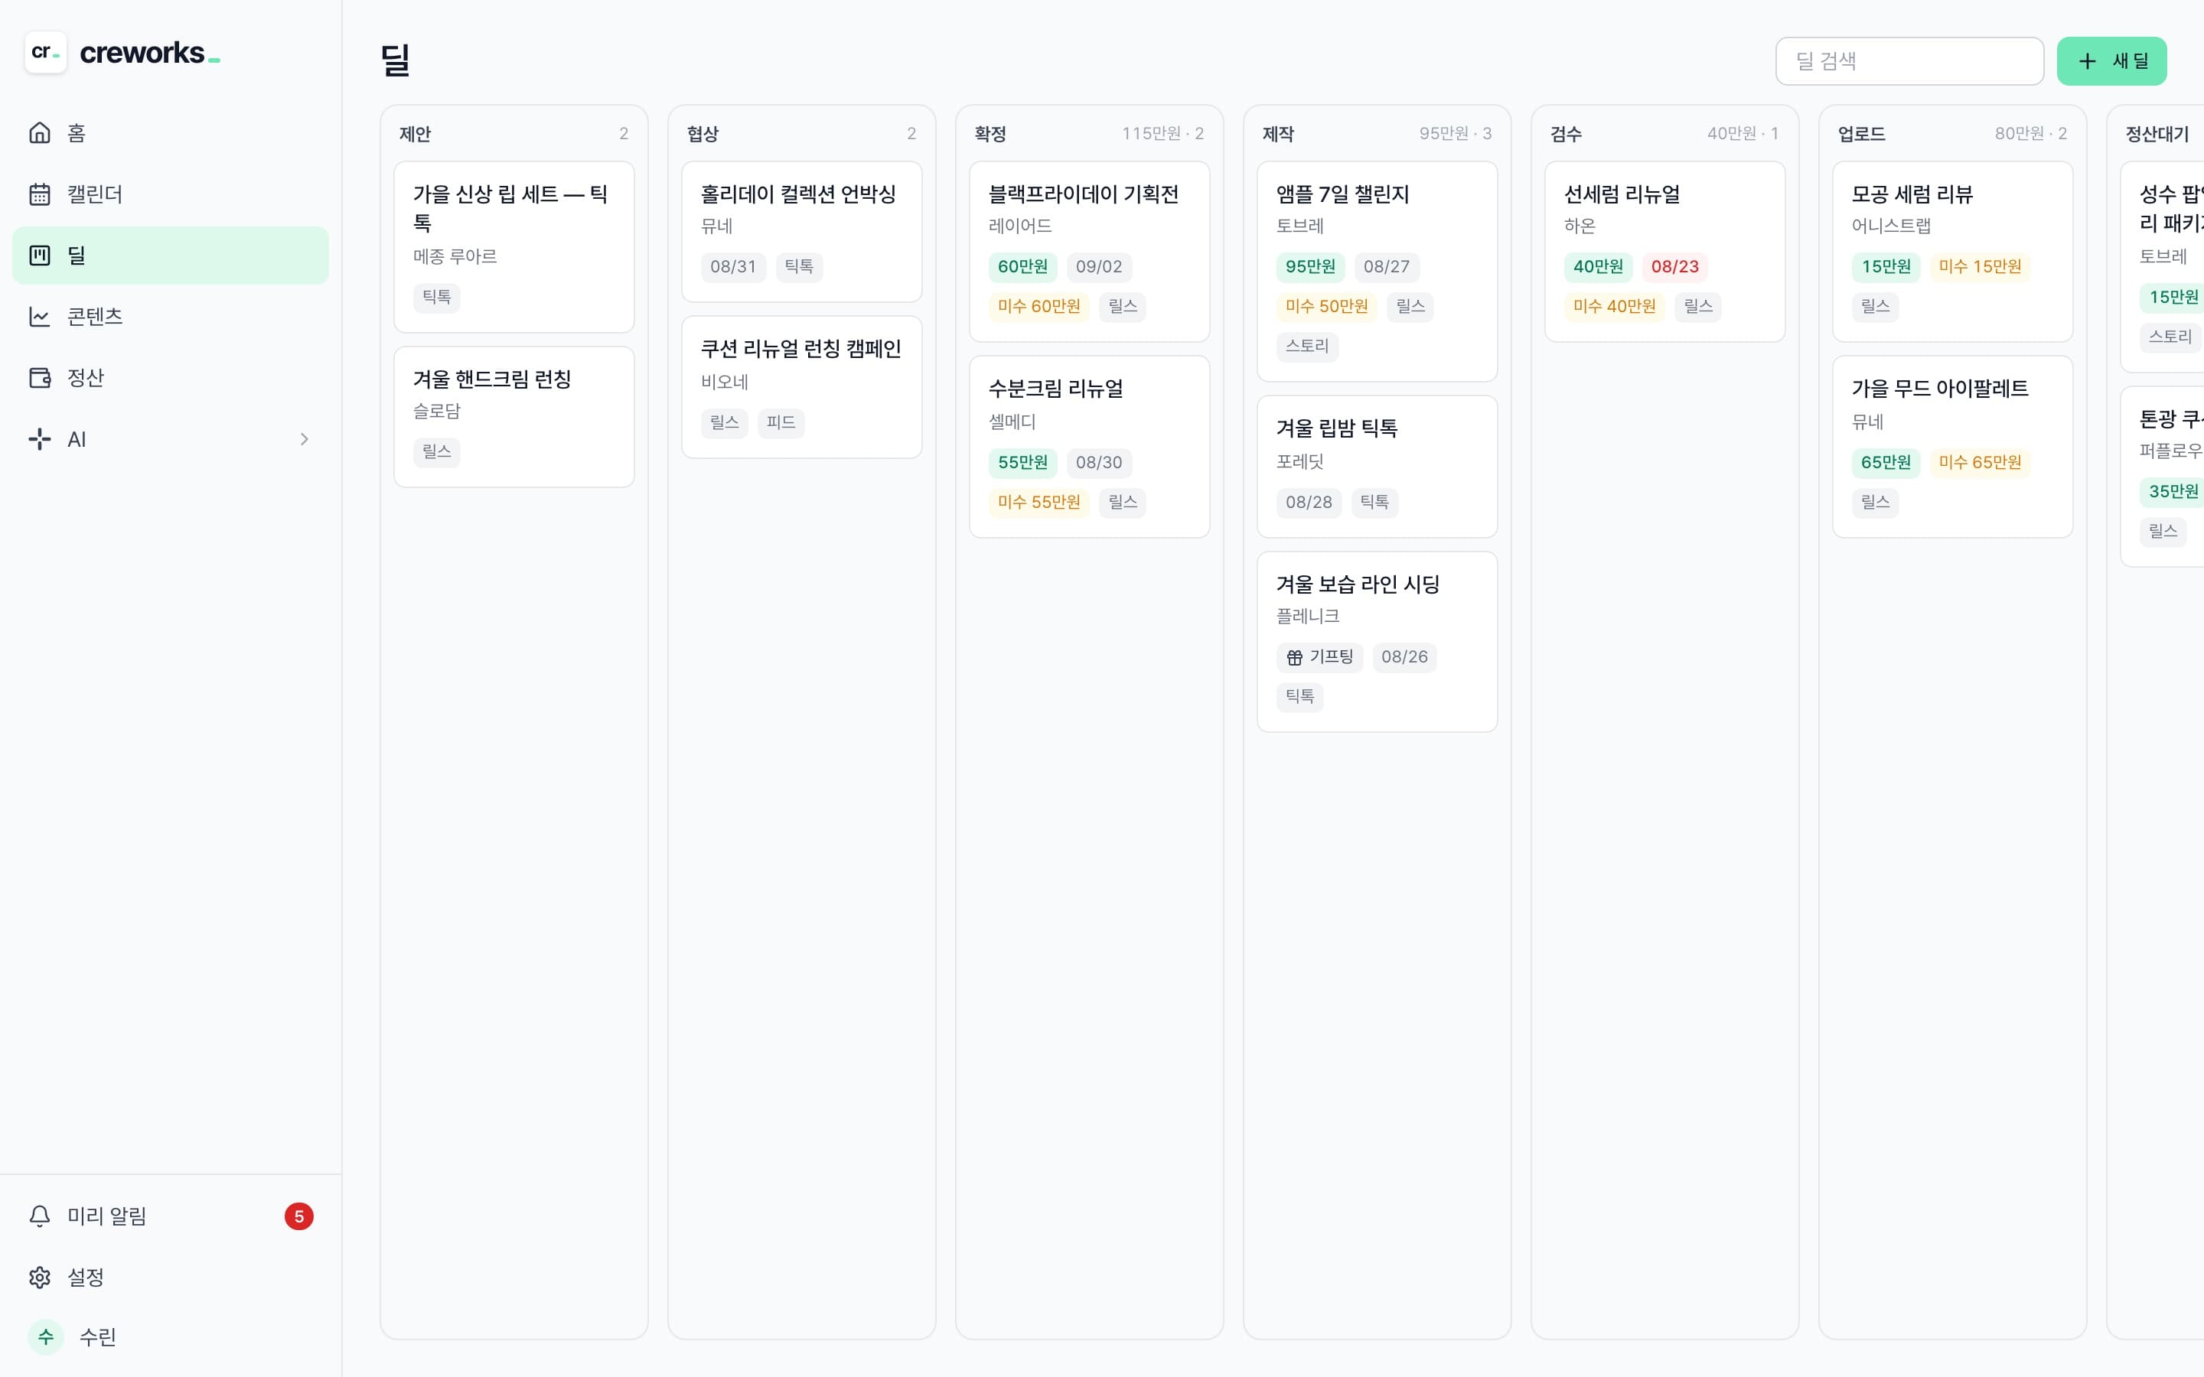The image size is (2204, 1377).
Task: Click the creworks brand name
Action: pyautogui.click(x=149, y=53)
